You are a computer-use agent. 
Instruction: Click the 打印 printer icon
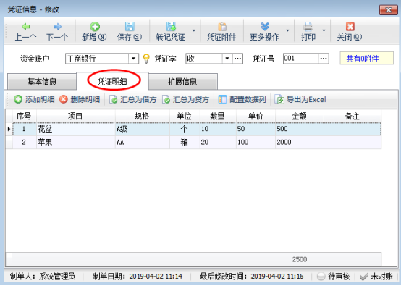point(308,27)
